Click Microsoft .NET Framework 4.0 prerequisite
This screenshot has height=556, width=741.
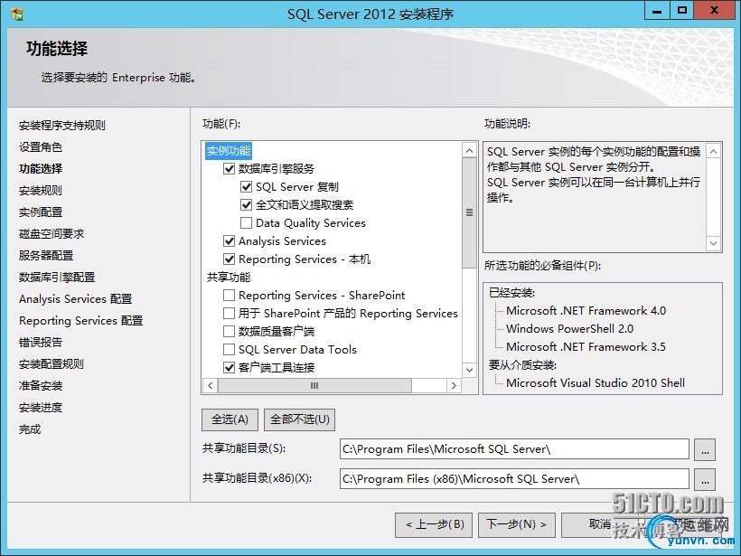pos(586,311)
